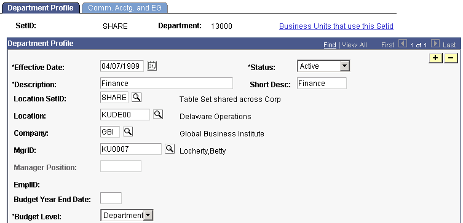
Task: Delete the row with minus button
Action: click(x=451, y=58)
